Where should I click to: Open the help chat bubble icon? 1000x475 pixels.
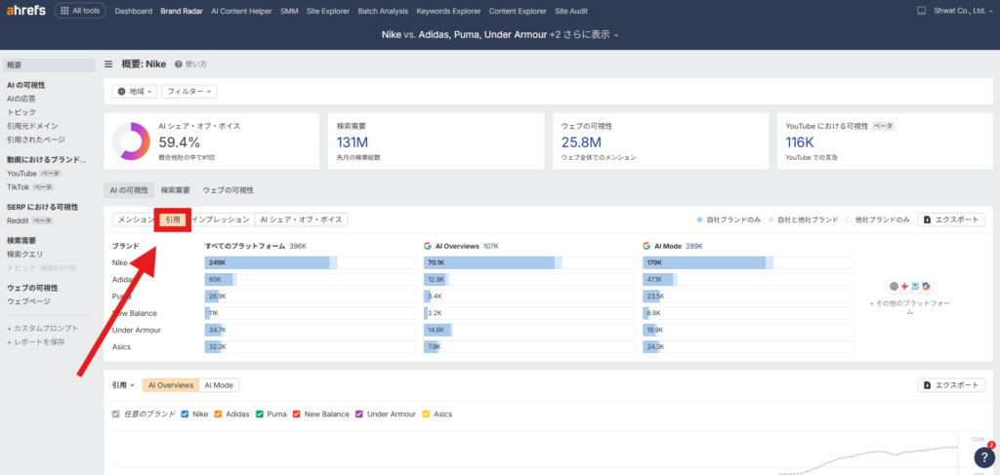(x=983, y=457)
